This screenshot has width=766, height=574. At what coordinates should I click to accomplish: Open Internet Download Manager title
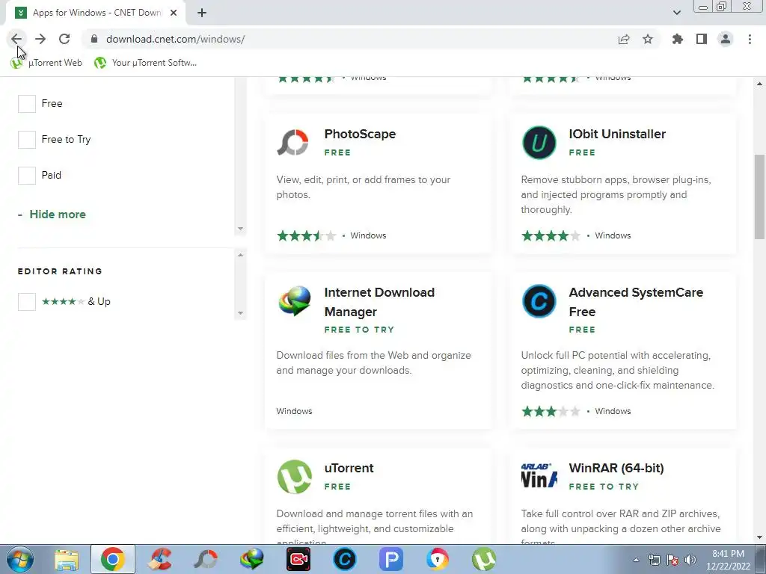[x=379, y=302]
